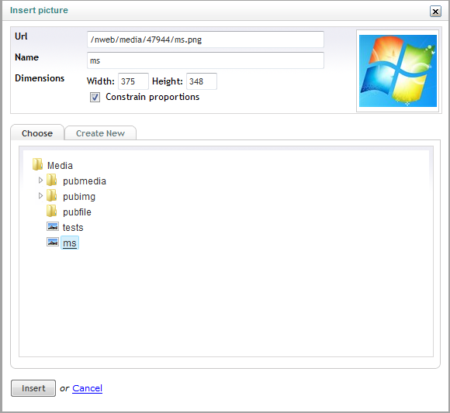The width and height of the screenshot is (450, 413).
Task: Click the Width dimension field
Action: pyautogui.click(x=133, y=81)
